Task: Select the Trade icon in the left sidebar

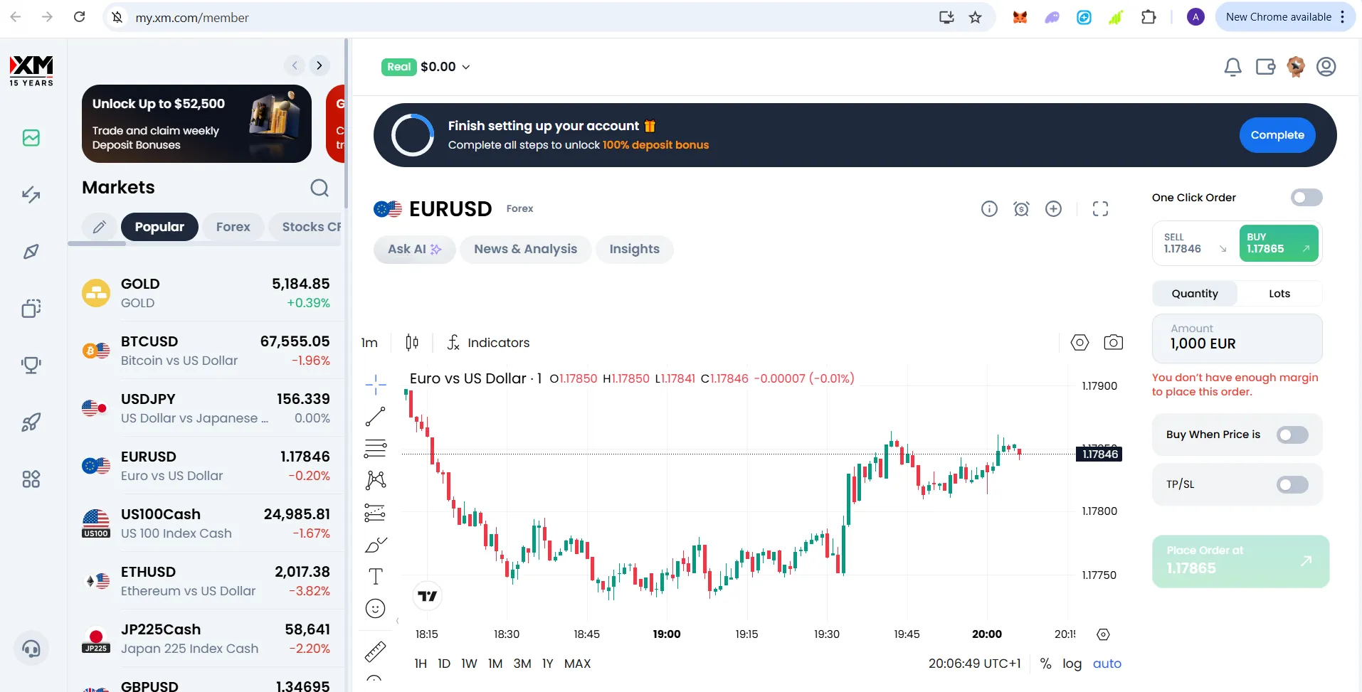Action: pyautogui.click(x=31, y=195)
